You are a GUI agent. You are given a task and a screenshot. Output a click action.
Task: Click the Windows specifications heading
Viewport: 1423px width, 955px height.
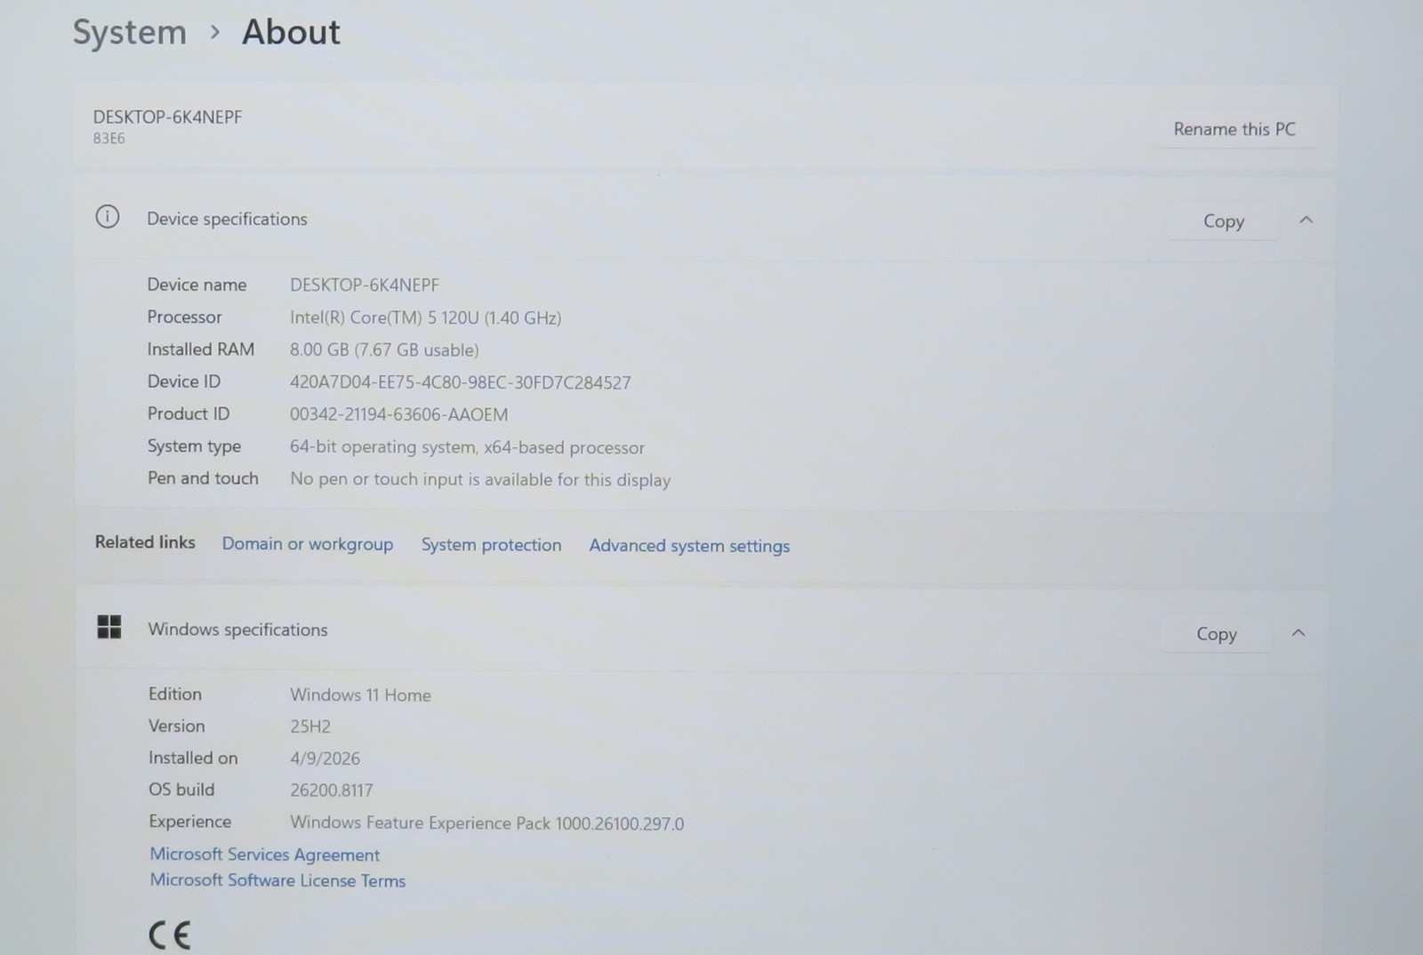coord(237,630)
